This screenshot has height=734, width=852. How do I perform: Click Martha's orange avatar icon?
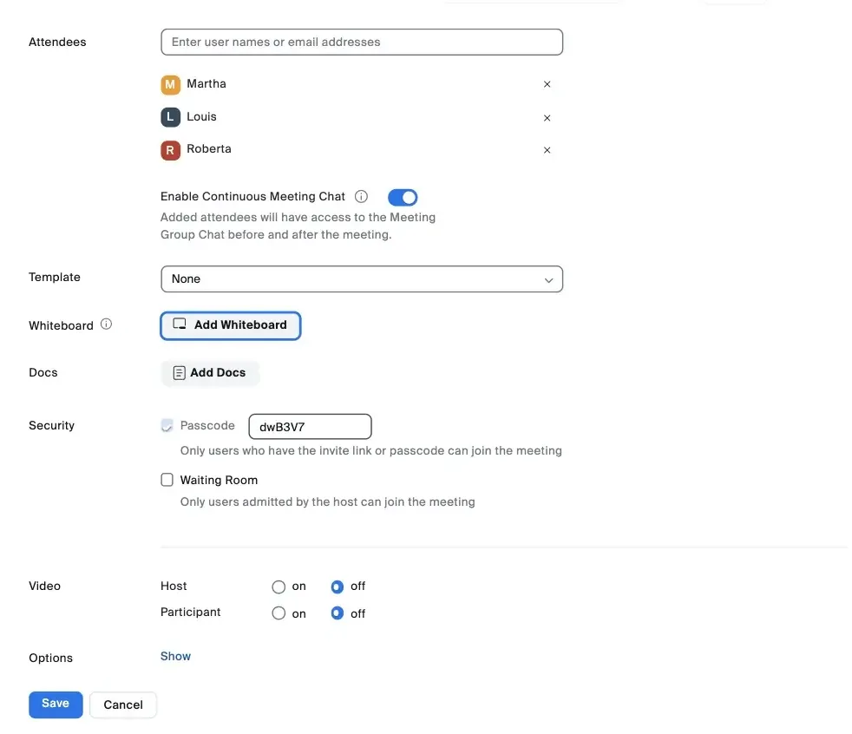(x=171, y=84)
